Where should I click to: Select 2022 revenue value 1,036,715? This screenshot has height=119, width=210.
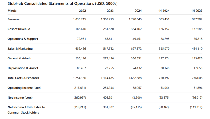click(79, 19)
